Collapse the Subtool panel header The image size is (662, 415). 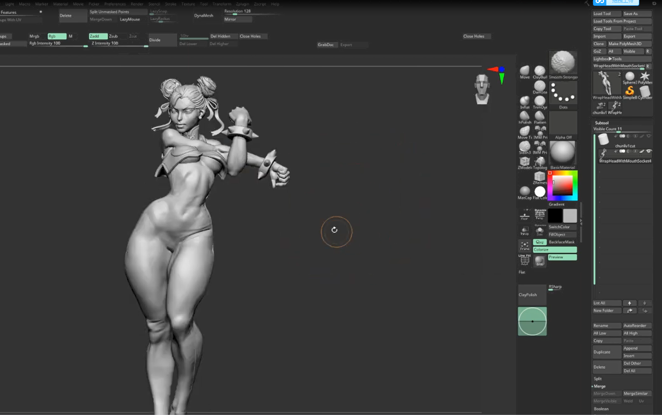click(x=602, y=123)
